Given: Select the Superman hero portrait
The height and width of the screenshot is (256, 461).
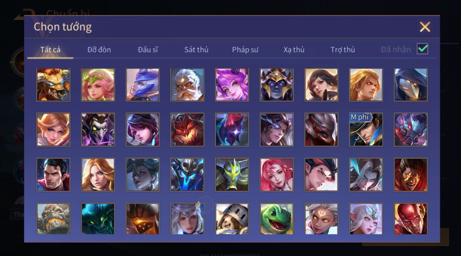Looking at the screenshot, I should click(53, 174).
